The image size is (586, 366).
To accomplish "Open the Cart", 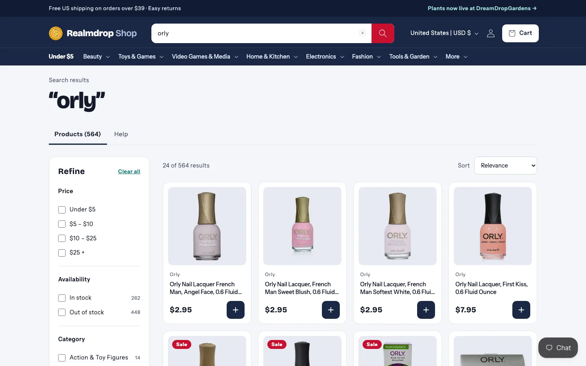I will 520,33.
